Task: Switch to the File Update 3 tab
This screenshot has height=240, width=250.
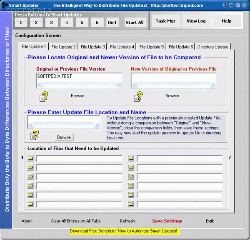Action: tap(92, 47)
